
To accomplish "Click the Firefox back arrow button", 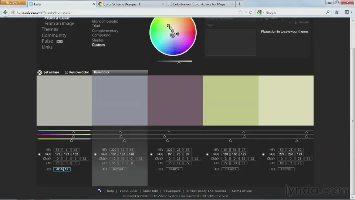I will pyautogui.click(x=5, y=13).
